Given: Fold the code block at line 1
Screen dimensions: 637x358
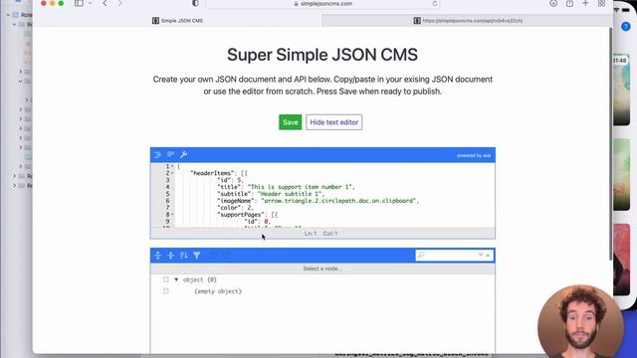Looking at the screenshot, I should click(x=172, y=166).
